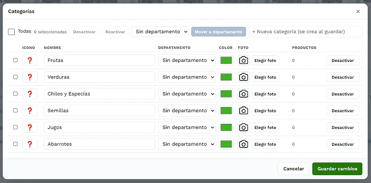Click Cancelar to discard changes
The image size is (371, 183).
(294, 169)
